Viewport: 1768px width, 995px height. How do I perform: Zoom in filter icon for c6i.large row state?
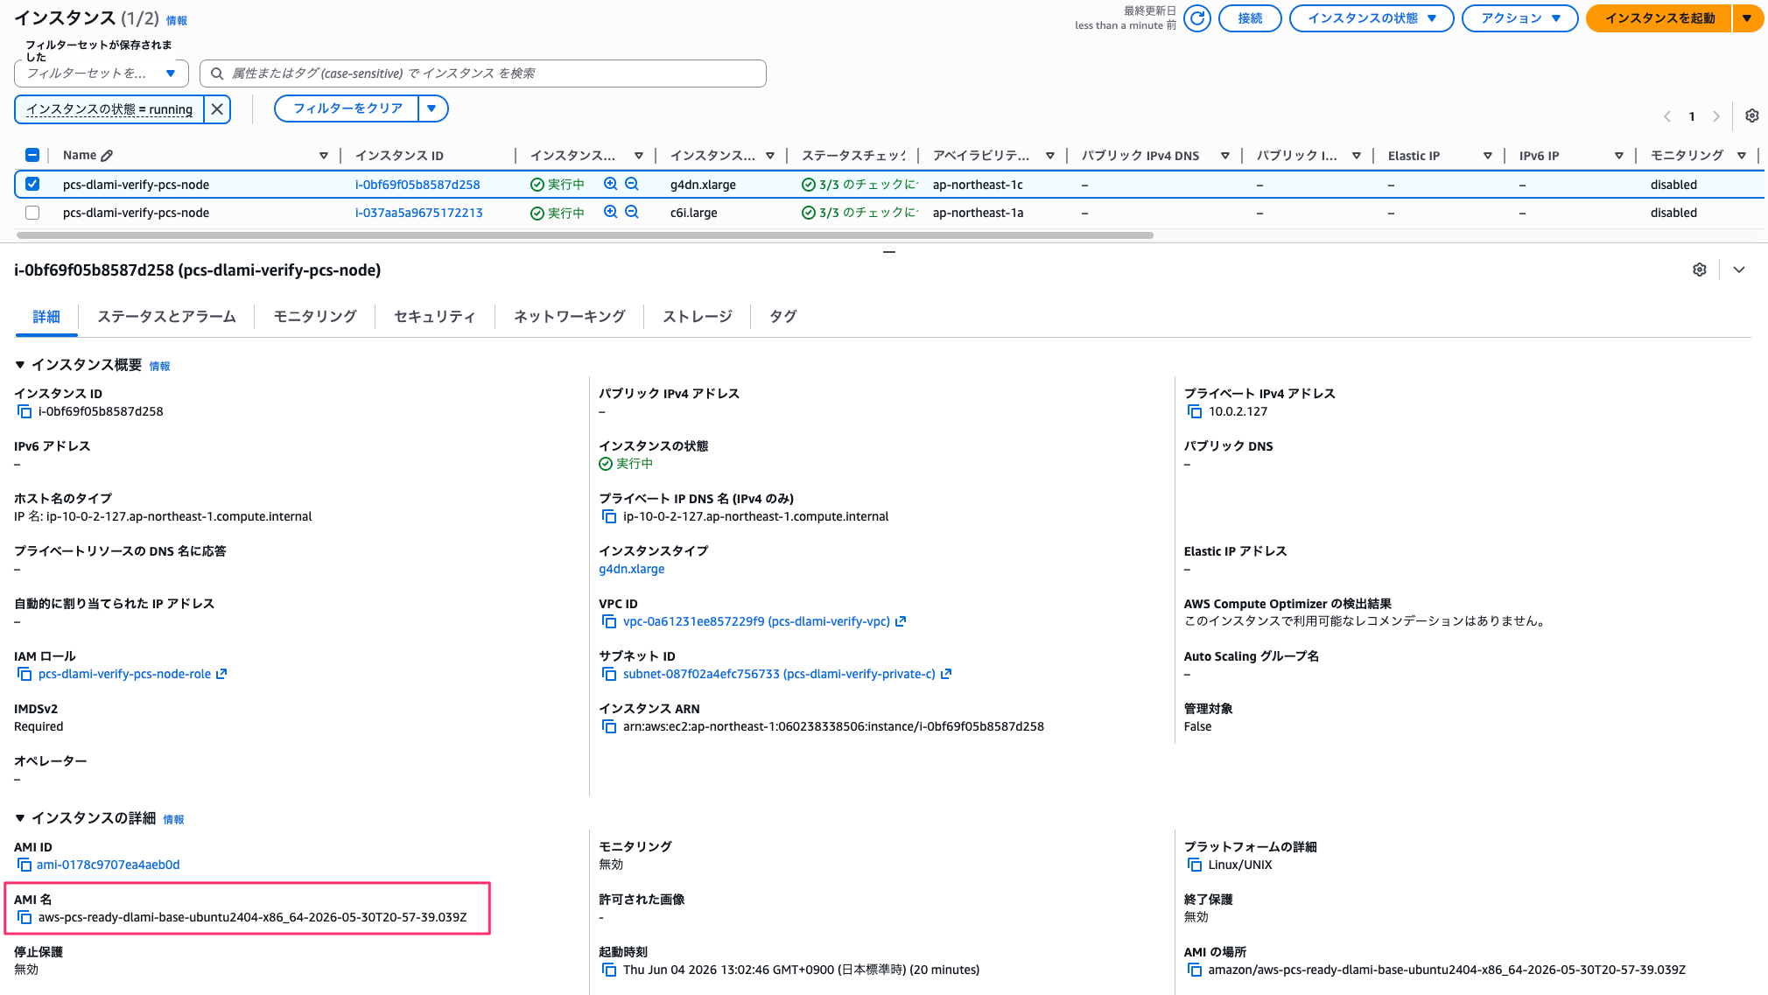pyautogui.click(x=611, y=212)
